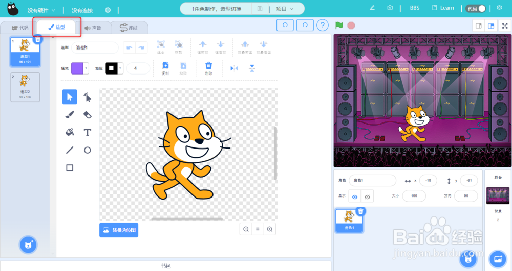Select the Text tool

pos(87,132)
